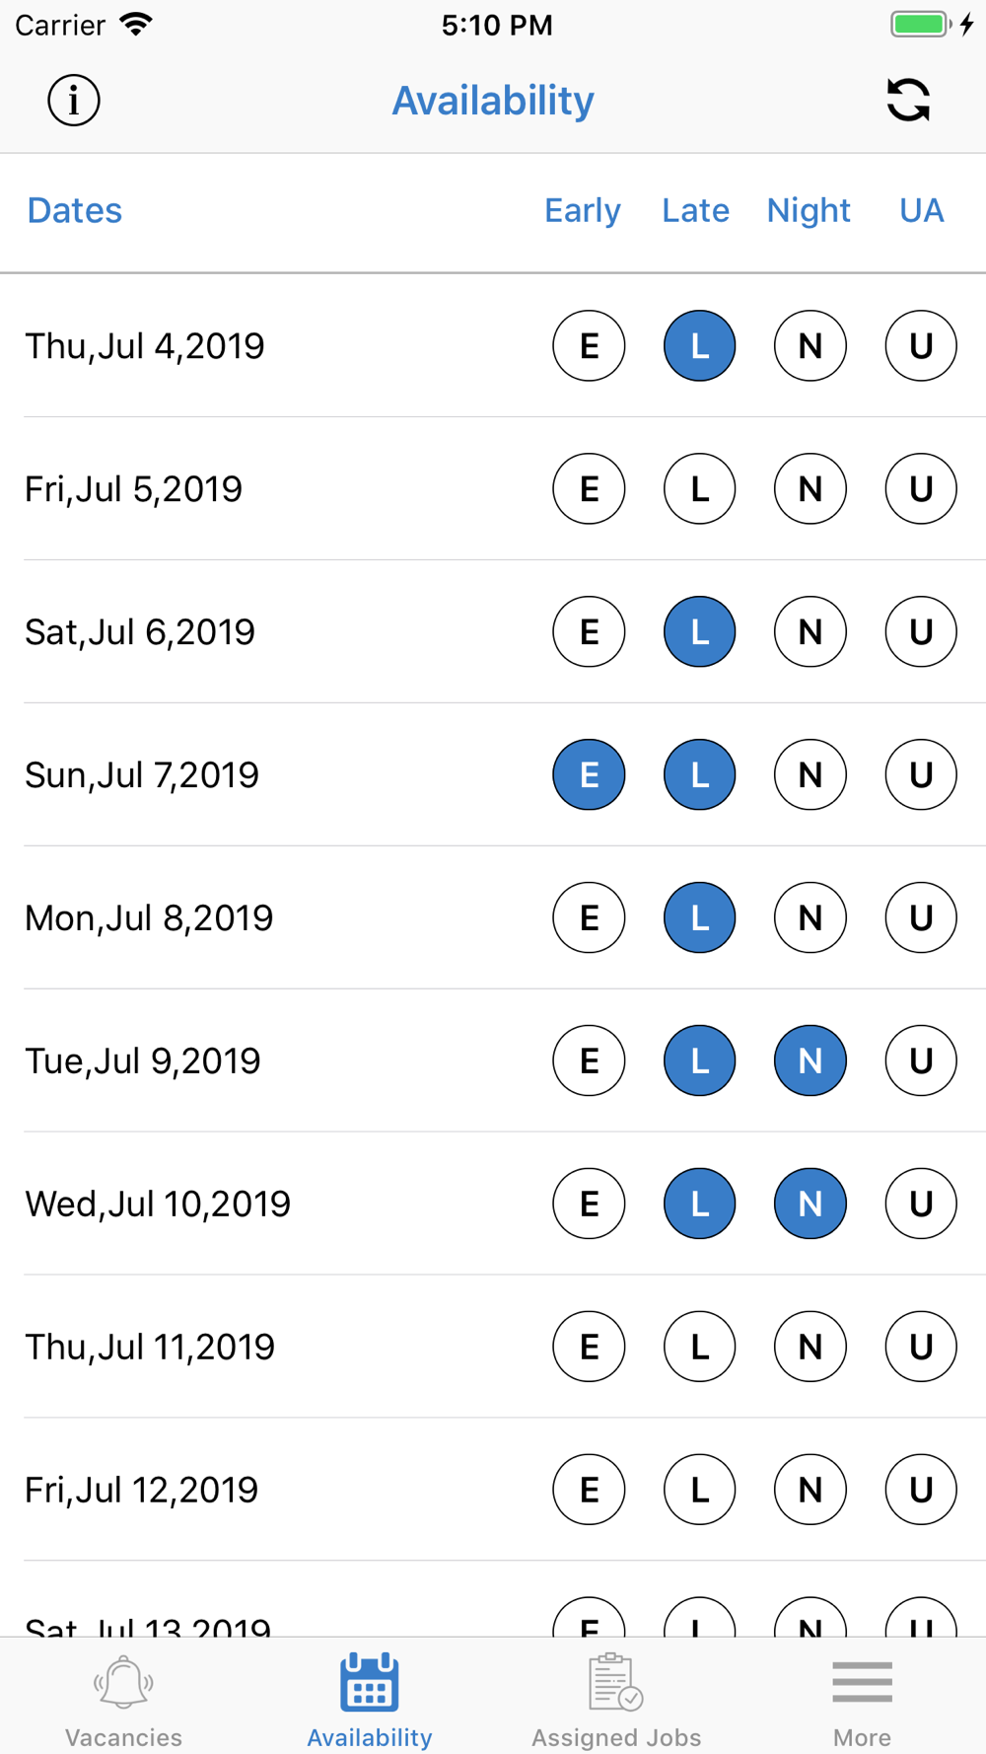
Task: Enable Late shift for Thu, Jul 11
Action: (699, 1348)
